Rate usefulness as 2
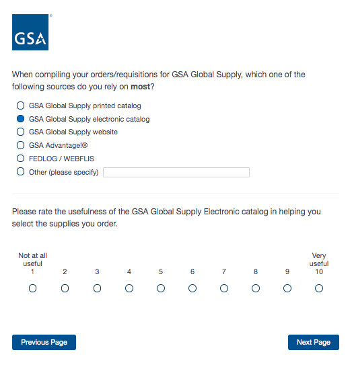 [65, 288]
